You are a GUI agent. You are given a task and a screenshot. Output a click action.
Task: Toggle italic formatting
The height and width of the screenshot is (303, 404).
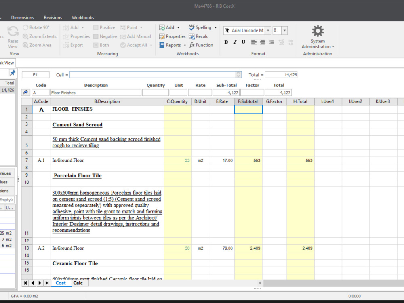coord(235,42)
